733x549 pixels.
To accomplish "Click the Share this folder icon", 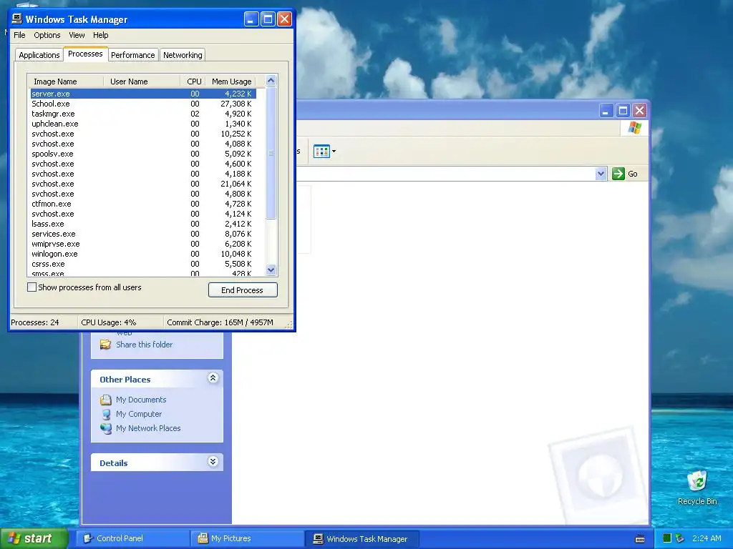I will pyautogui.click(x=106, y=345).
